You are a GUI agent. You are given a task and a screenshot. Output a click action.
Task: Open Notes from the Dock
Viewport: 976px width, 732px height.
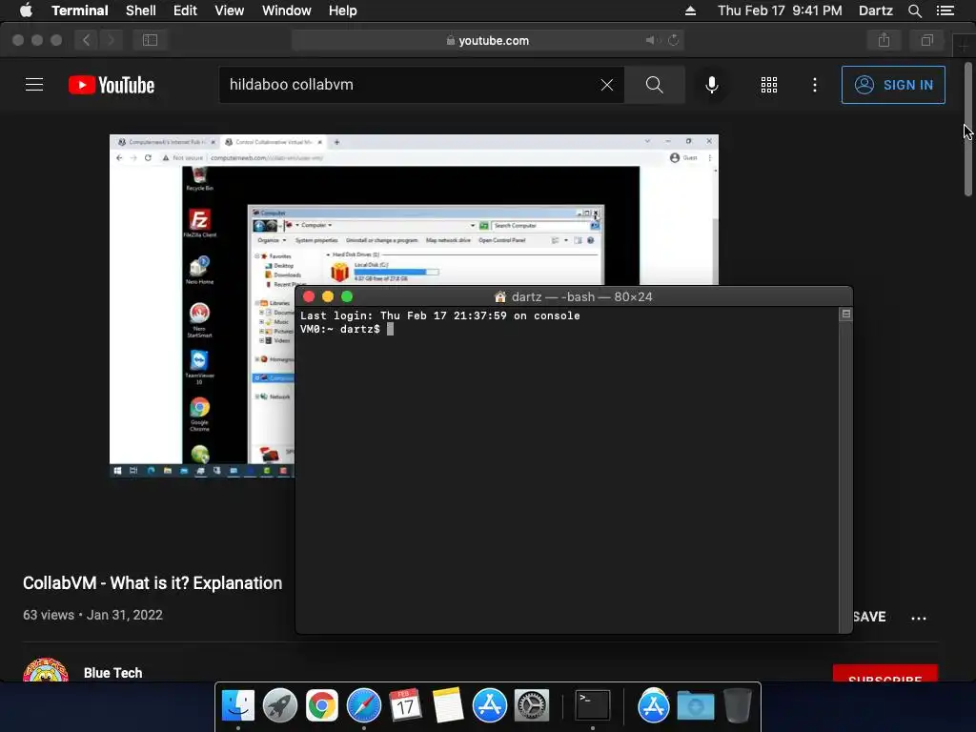coord(448,706)
